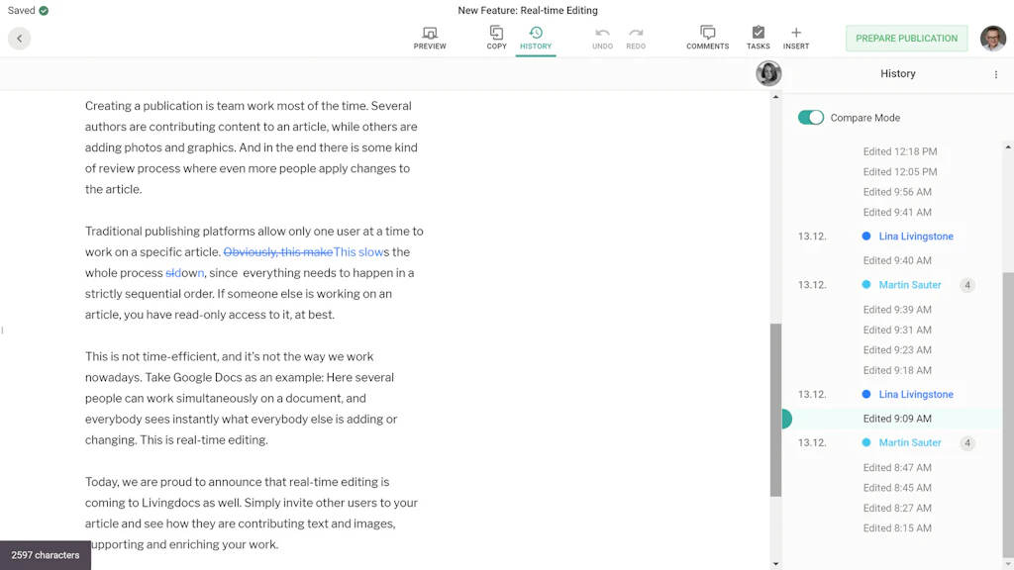Select revision Edited 9:31 AM

[x=897, y=330]
